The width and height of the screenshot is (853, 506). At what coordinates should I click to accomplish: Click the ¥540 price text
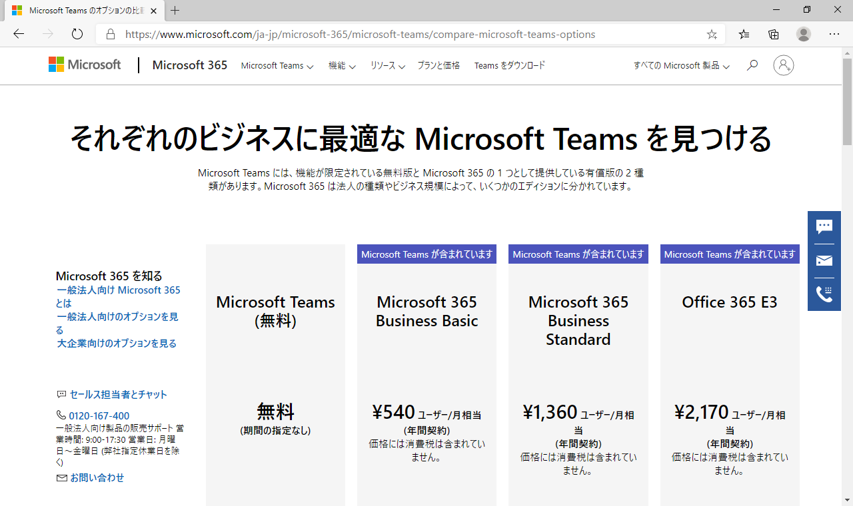[x=393, y=413]
